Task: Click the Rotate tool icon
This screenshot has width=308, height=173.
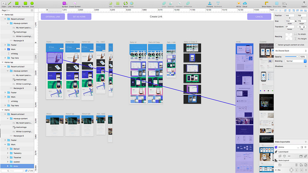Action: (x=125, y=3)
